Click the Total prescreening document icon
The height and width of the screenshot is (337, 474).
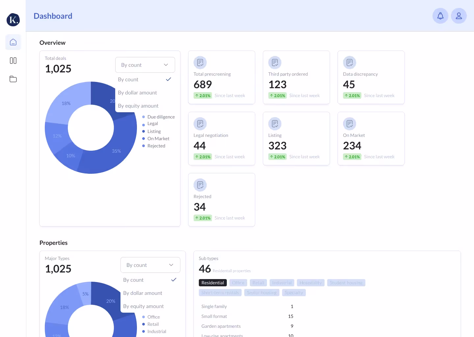(x=200, y=62)
